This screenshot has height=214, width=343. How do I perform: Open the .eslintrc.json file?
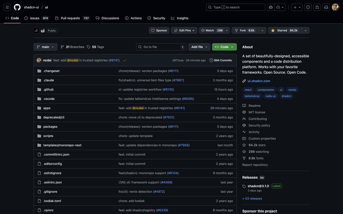[53, 182]
